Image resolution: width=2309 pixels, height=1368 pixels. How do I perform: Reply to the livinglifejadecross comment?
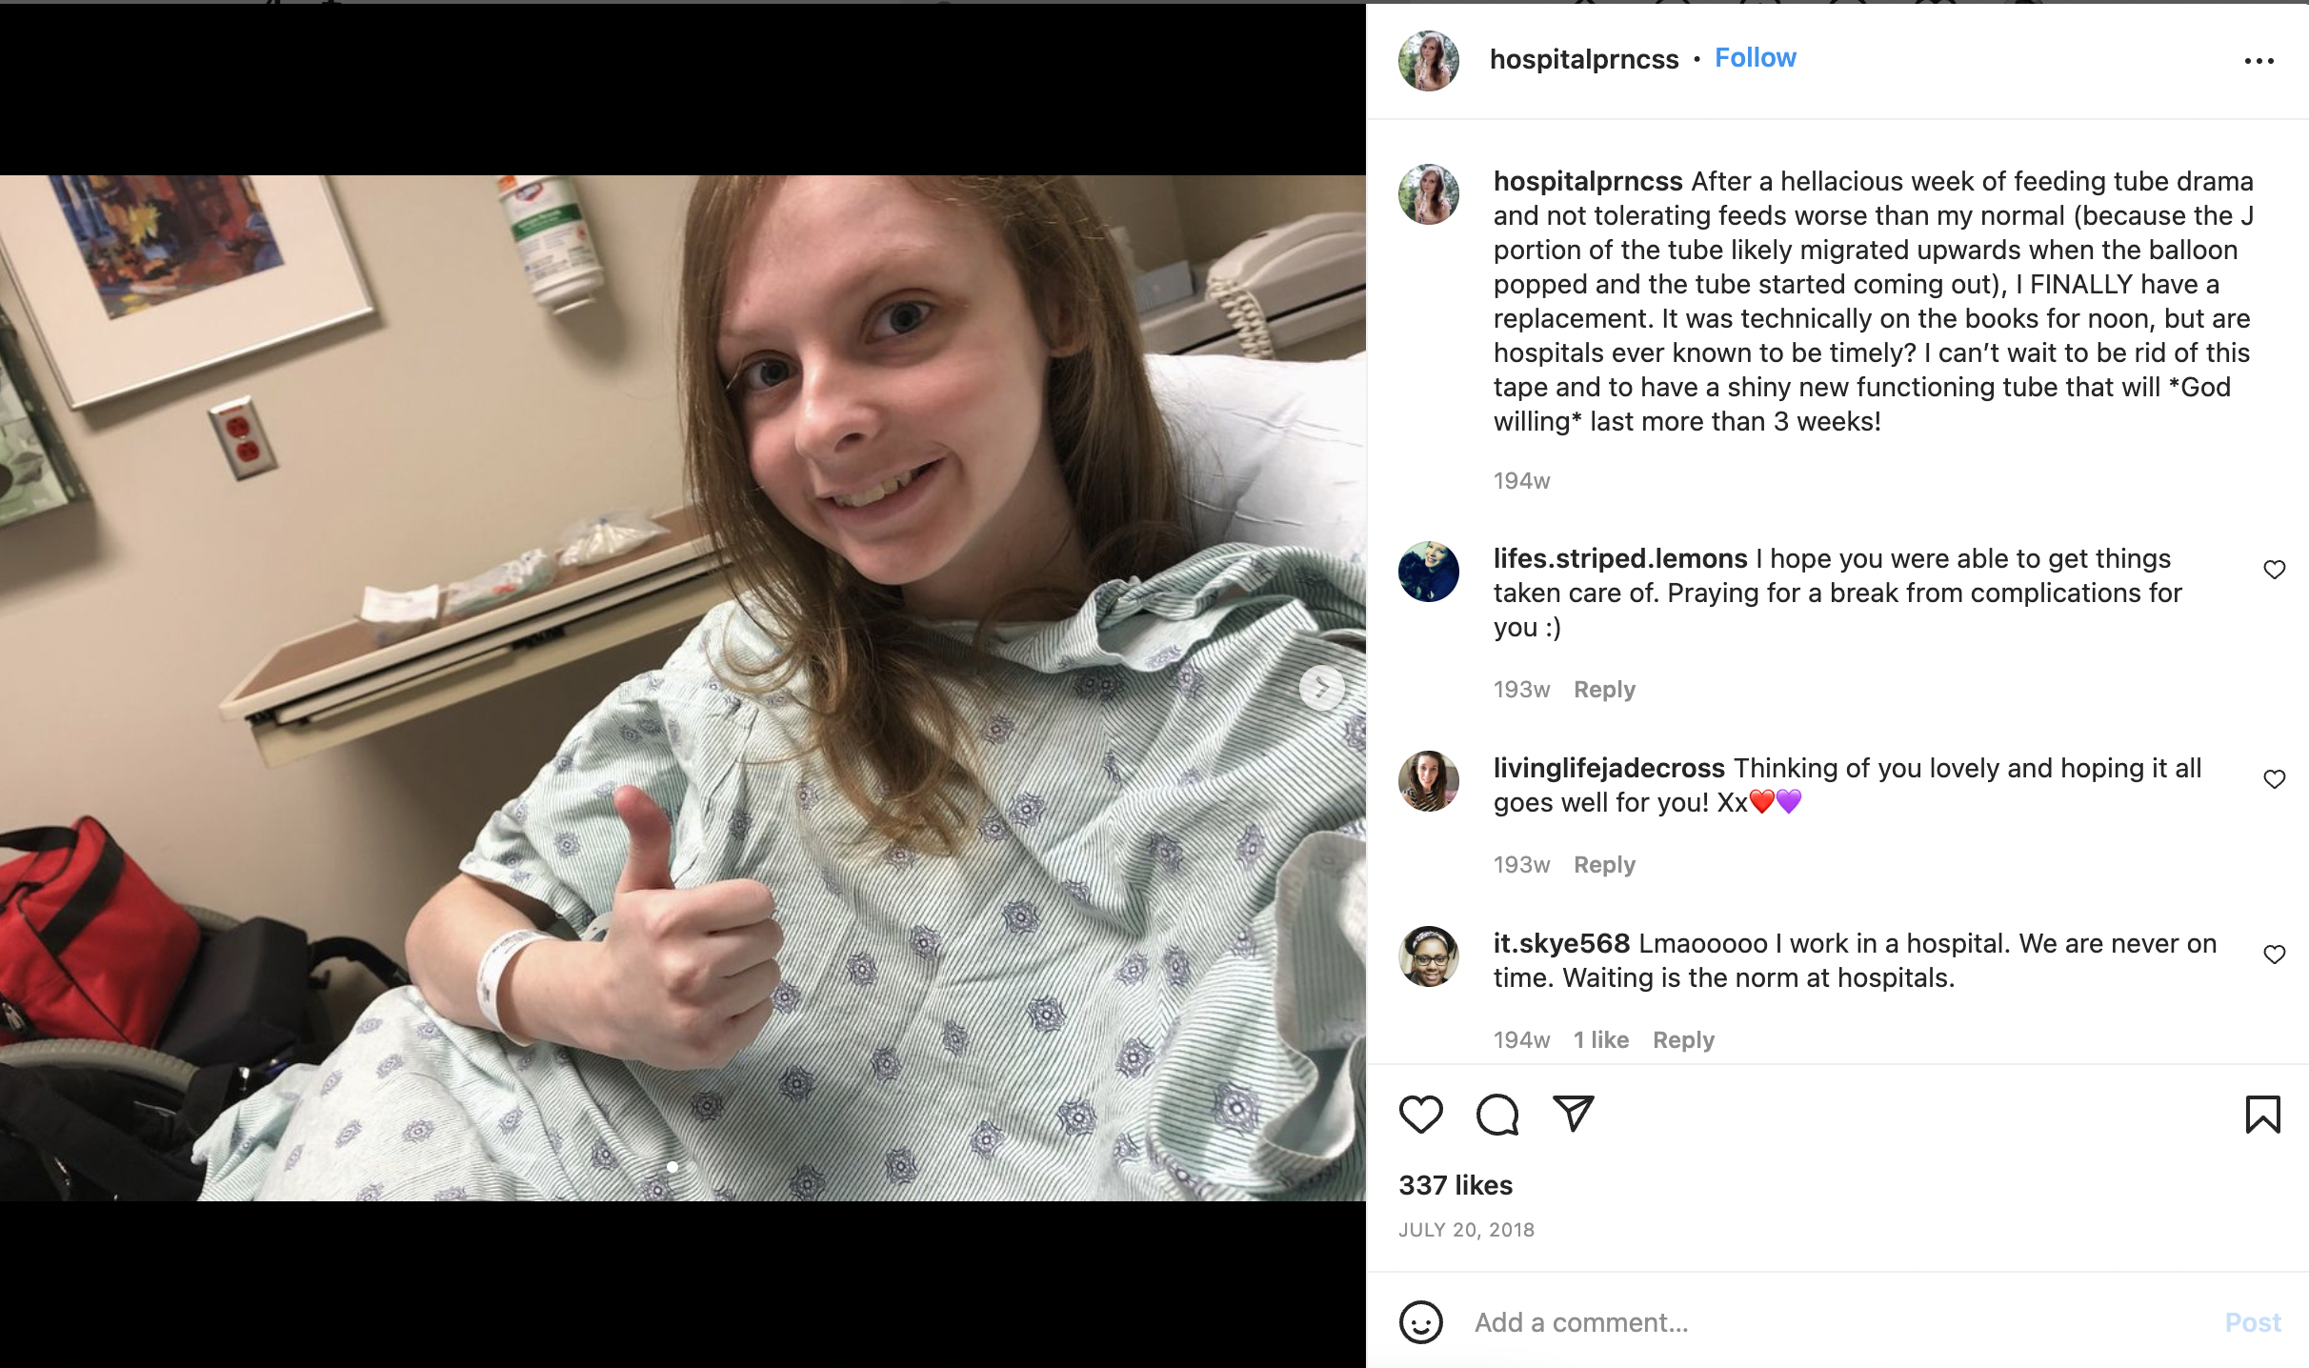coord(1604,865)
